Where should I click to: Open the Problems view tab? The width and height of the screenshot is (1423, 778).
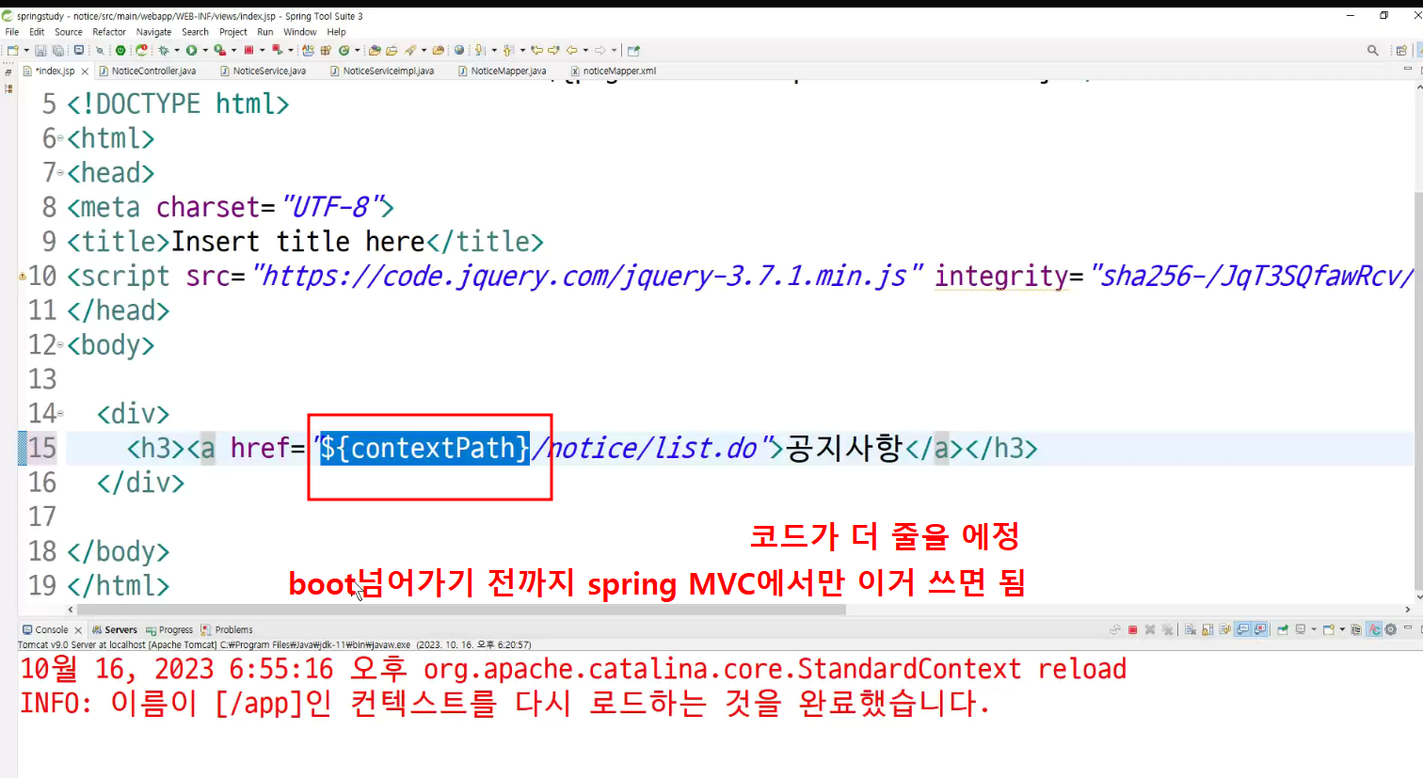click(x=227, y=630)
